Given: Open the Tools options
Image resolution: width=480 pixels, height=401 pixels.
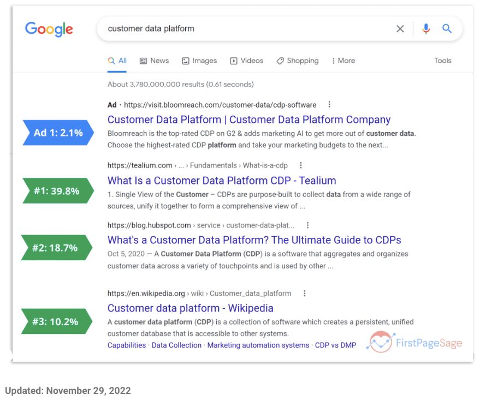Looking at the screenshot, I should pyautogui.click(x=442, y=61).
